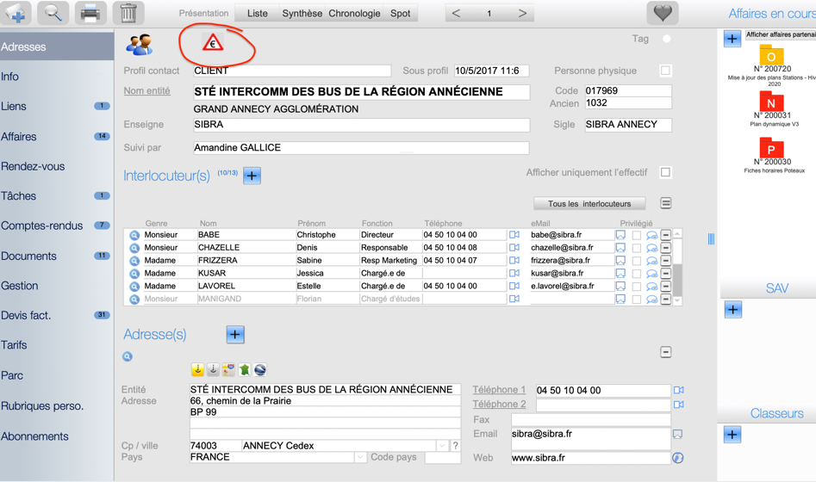Screen dimensions: 816x482
Task: Enable Afficher uniquement l'effectif checkbox
Action: (665, 172)
